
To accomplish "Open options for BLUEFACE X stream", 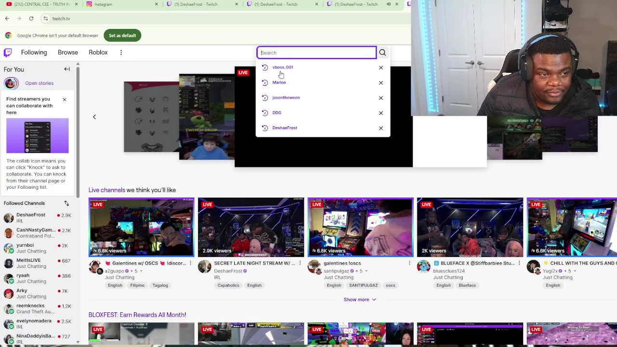I will click(x=519, y=263).
